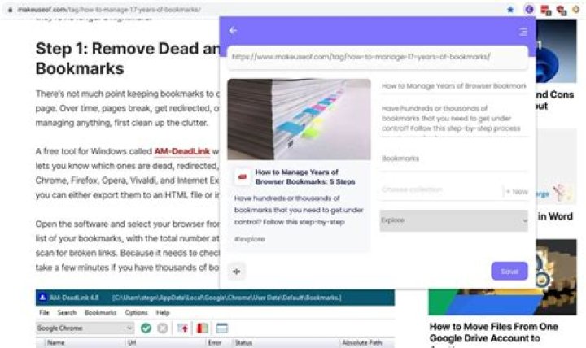Click the Step 1 article heading
The height and width of the screenshot is (348, 586).
(x=128, y=59)
